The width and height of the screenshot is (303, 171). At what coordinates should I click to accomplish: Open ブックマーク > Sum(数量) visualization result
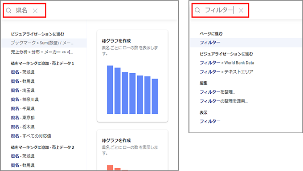44,43
